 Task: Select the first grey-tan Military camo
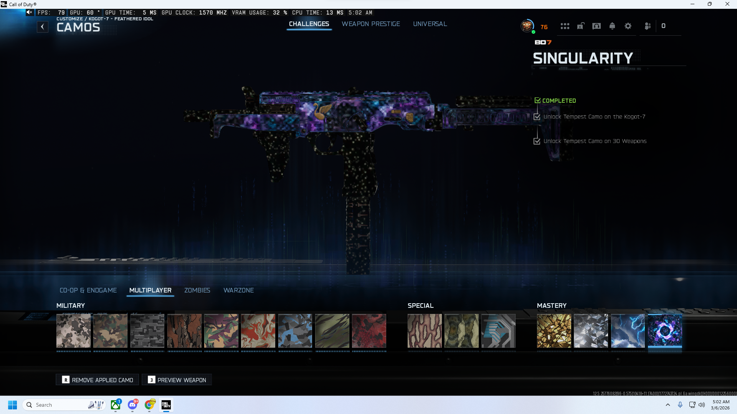tap(73, 331)
